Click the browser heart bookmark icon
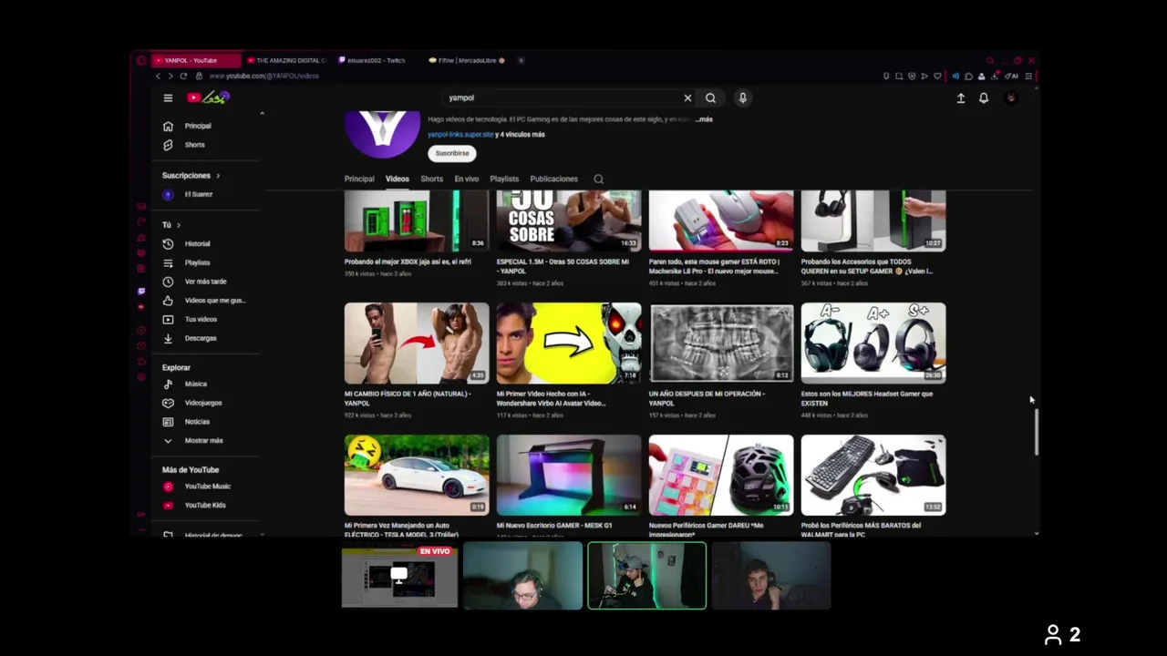Image resolution: width=1167 pixels, height=656 pixels. pyautogui.click(x=937, y=76)
